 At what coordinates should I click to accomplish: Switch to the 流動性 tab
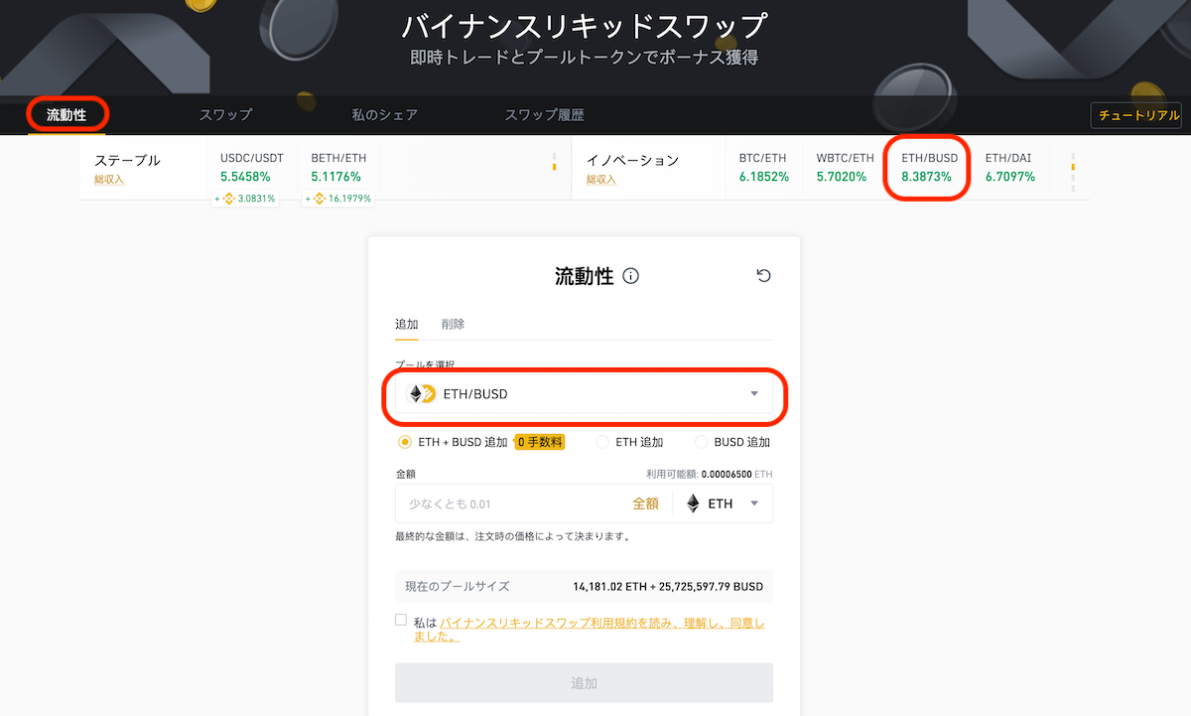click(66, 115)
